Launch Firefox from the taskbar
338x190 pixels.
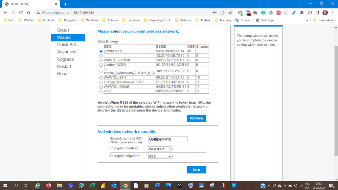[x=48, y=186]
